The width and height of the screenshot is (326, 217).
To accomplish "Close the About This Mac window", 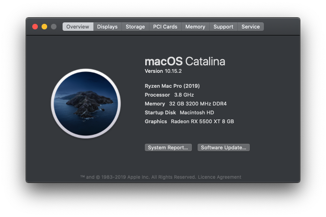I will pyautogui.click(x=35, y=27).
